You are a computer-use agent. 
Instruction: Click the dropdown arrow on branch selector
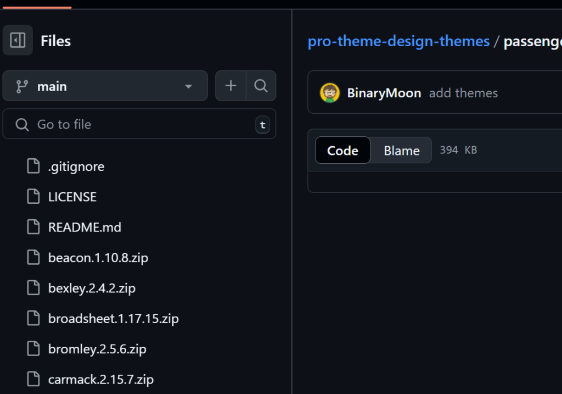click(x=188, y=87)
